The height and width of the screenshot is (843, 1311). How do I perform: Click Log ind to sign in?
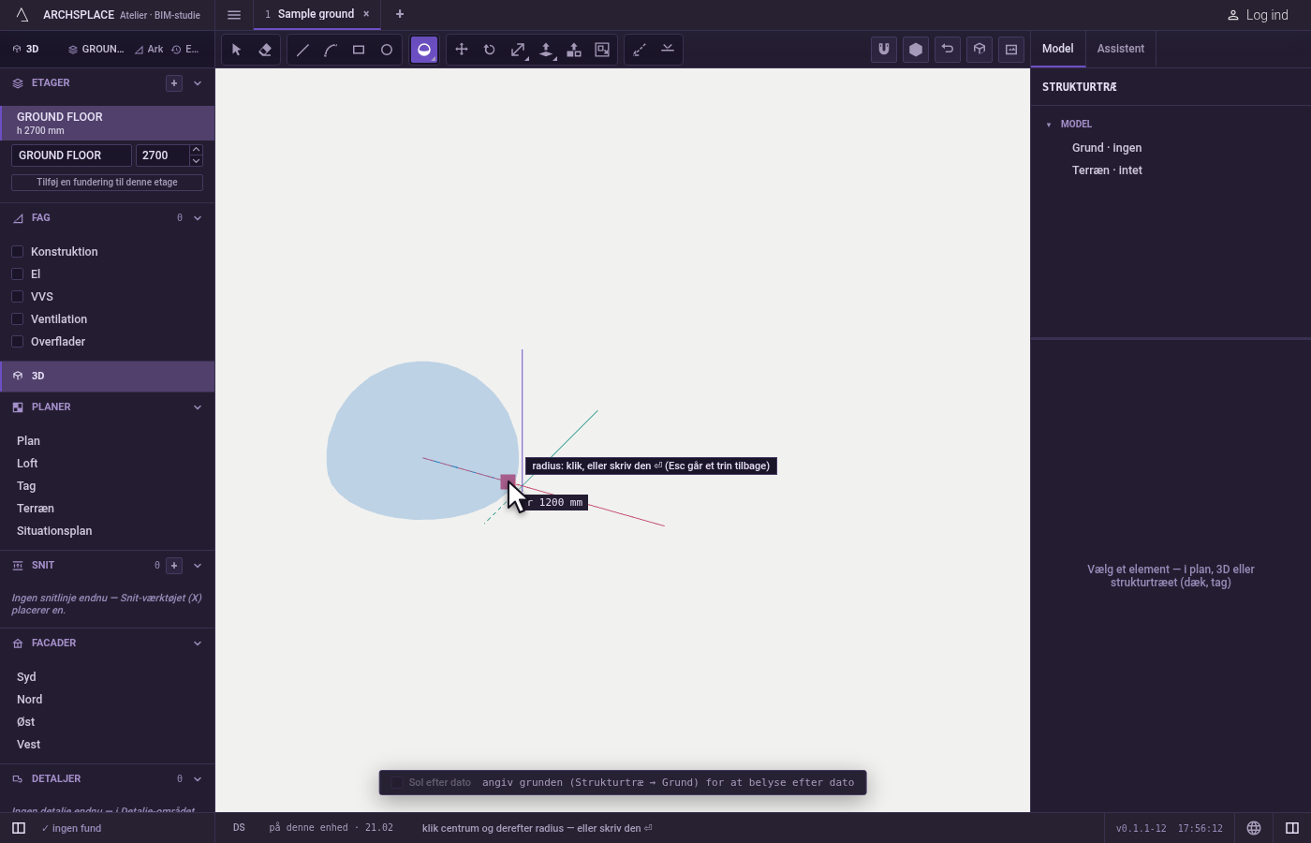[x=1258, y=15]
